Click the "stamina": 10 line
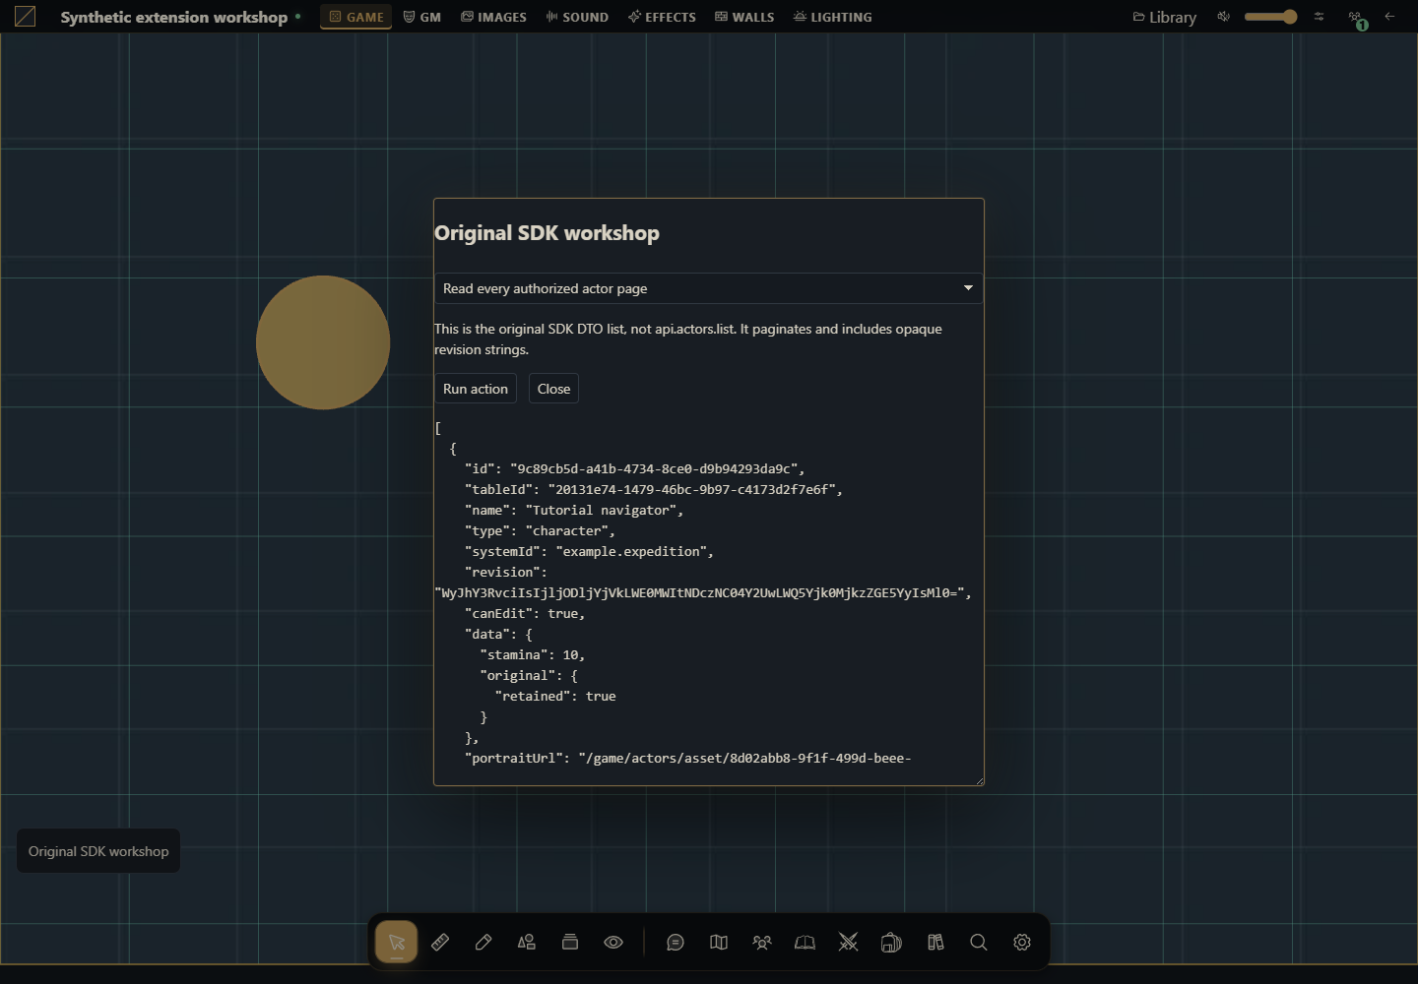 tap(533, 654)
